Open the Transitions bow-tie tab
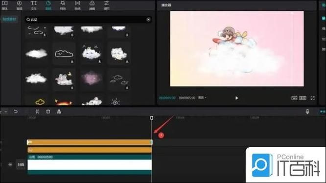 pyautogui.click(x=77, y=5)
